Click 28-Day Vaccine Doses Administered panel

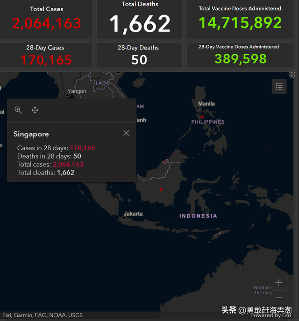(240, 55)
